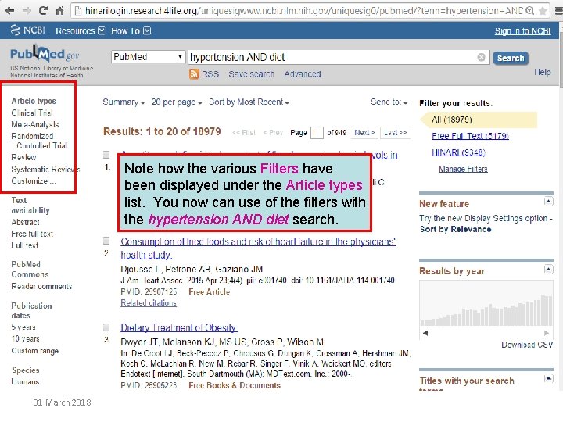Image resolution: width=563 pixels, height=422 pixels.
Task: Reload the page with refresh icon
Action: (x=44, y=11)
